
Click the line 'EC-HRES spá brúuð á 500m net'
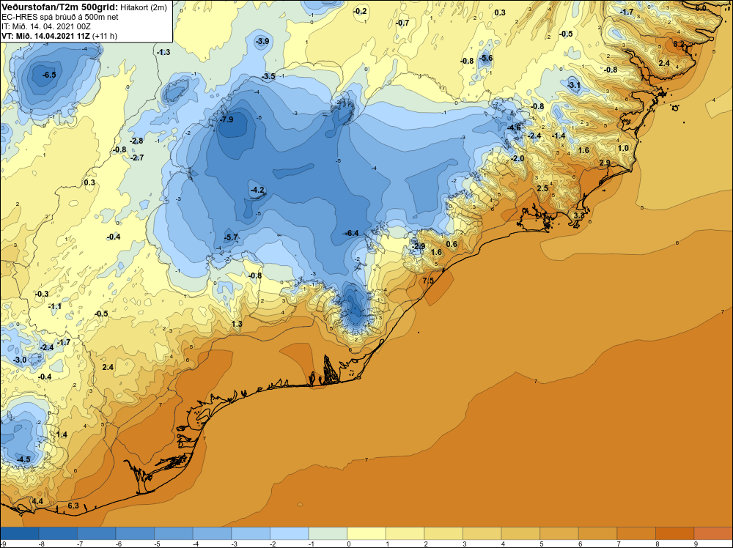[60, 17]
